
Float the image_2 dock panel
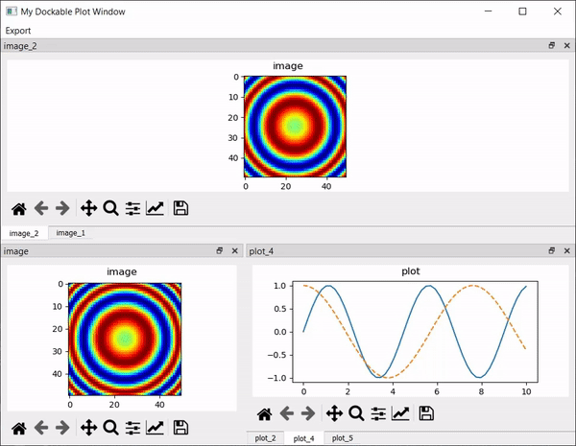(551, 45)
